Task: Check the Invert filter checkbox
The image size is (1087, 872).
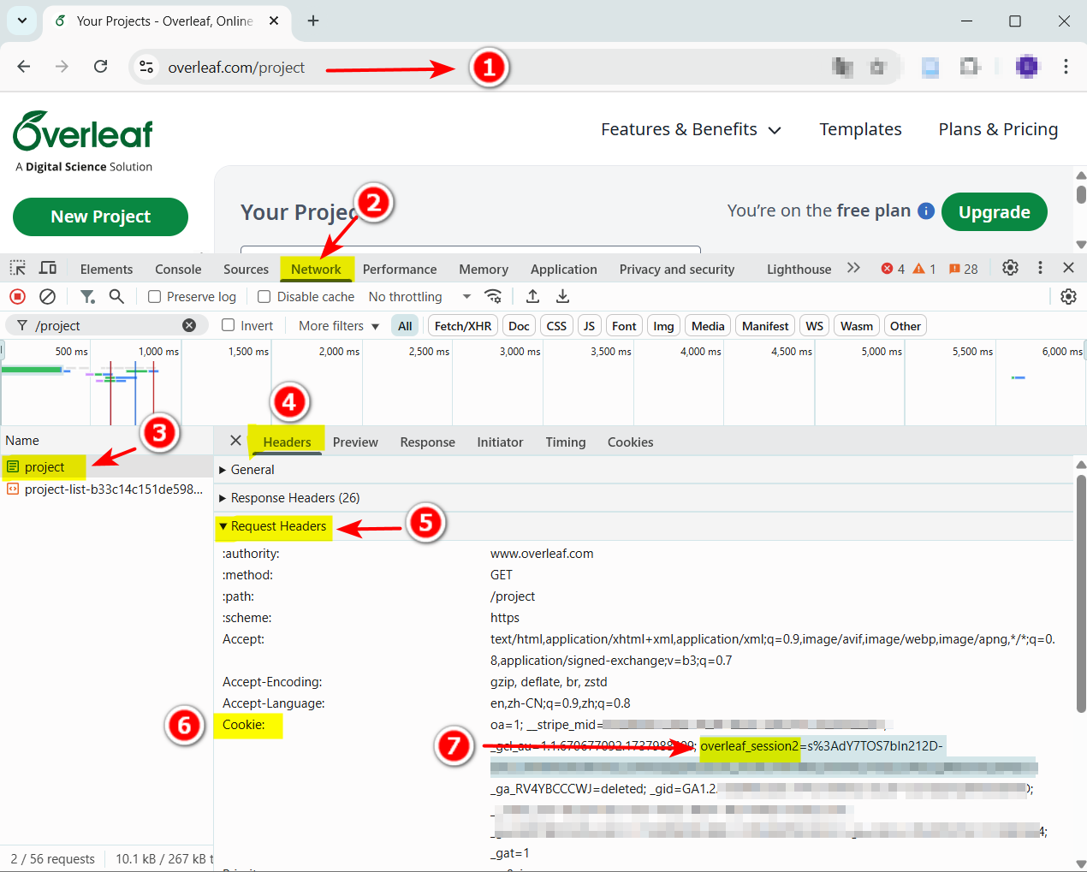Action: [x=228, y=325]
